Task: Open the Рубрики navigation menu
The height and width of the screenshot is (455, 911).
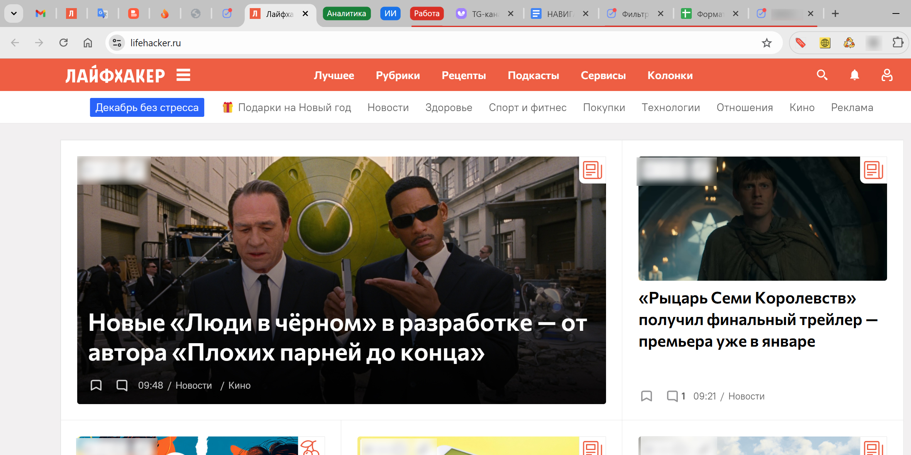Action: 398,75
